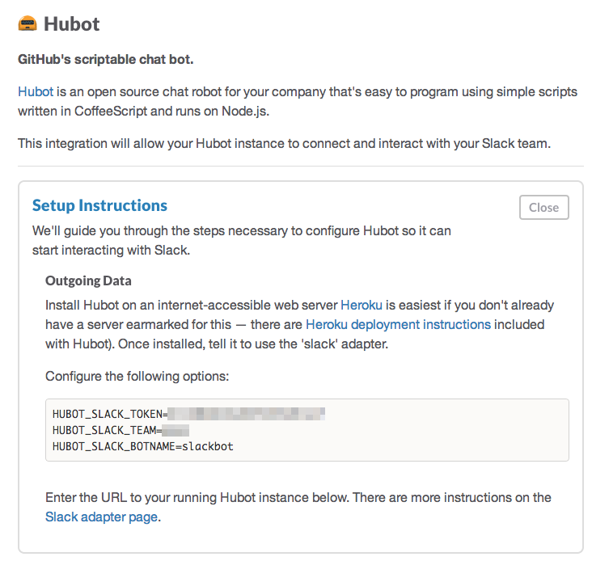The height and width of the screenshot is (561, 592).
Task: Select the HUBOT_SLACK_TOKEN line
Action: tap(188, 414)
